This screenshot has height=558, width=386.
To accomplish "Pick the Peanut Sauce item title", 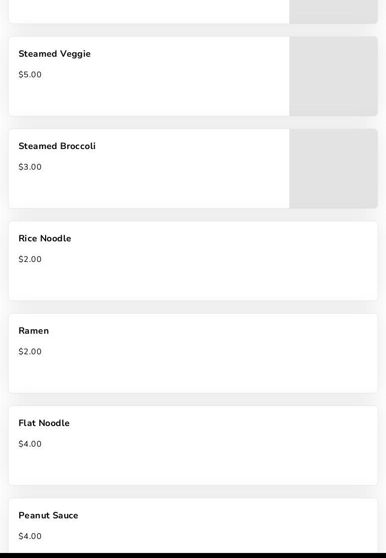I will 48,515.
